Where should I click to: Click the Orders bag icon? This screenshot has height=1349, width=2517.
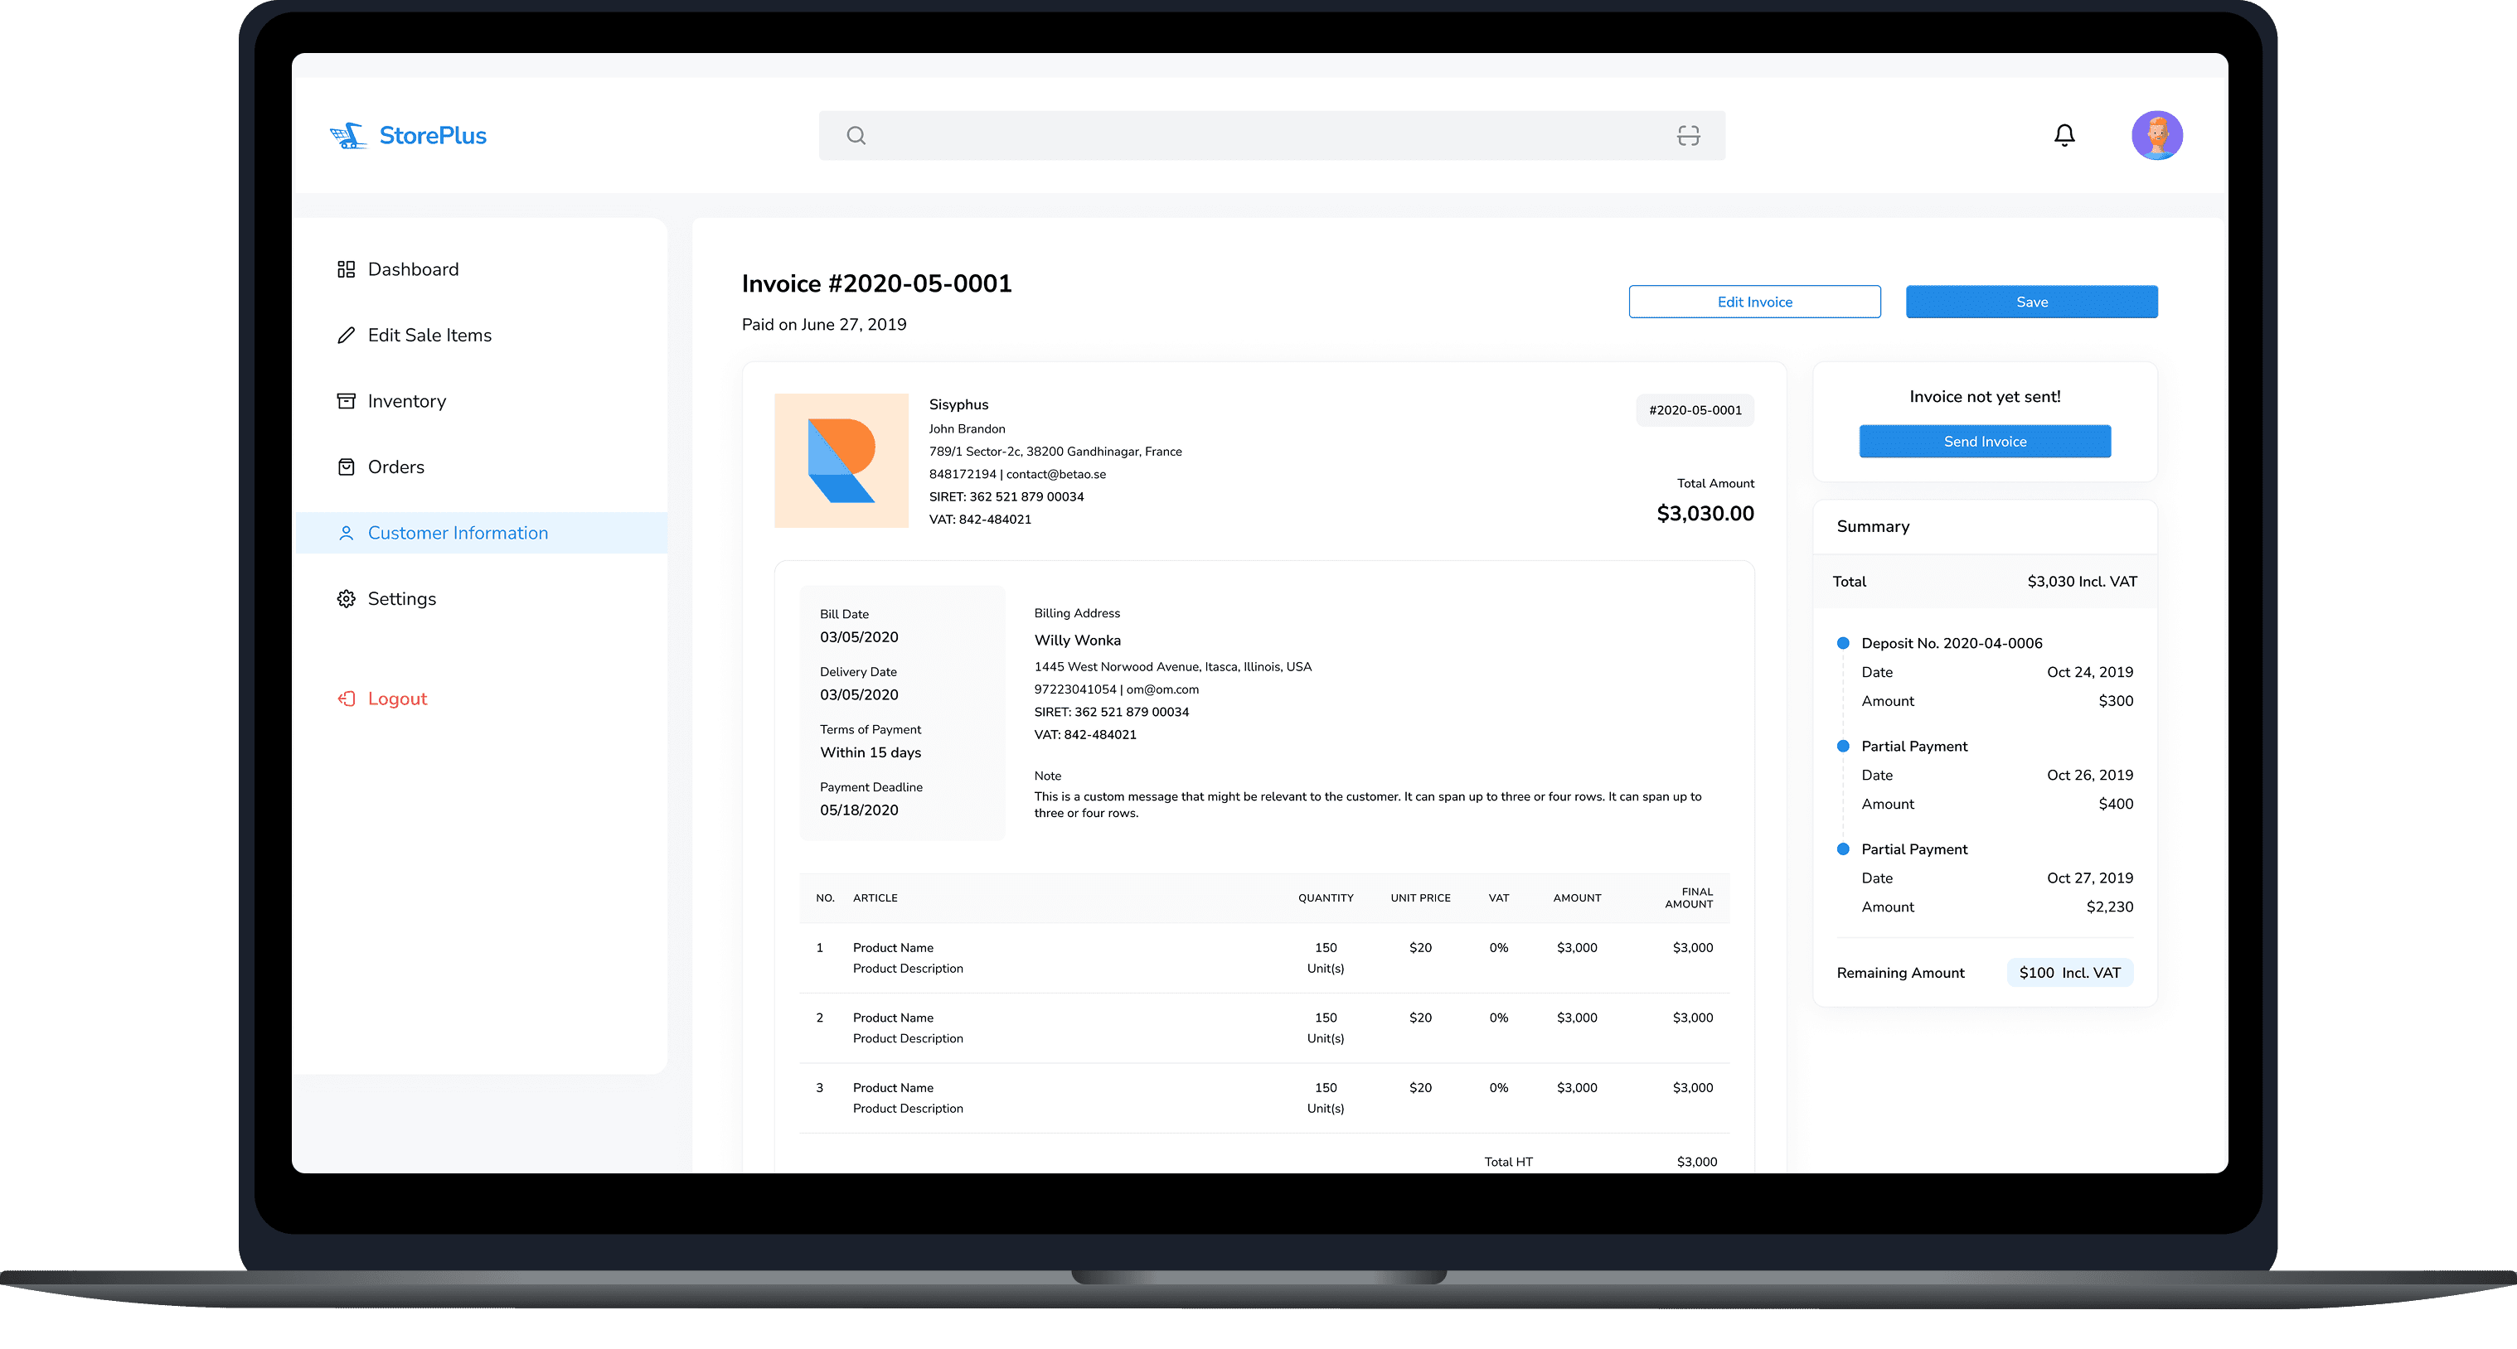coord(346,467)
